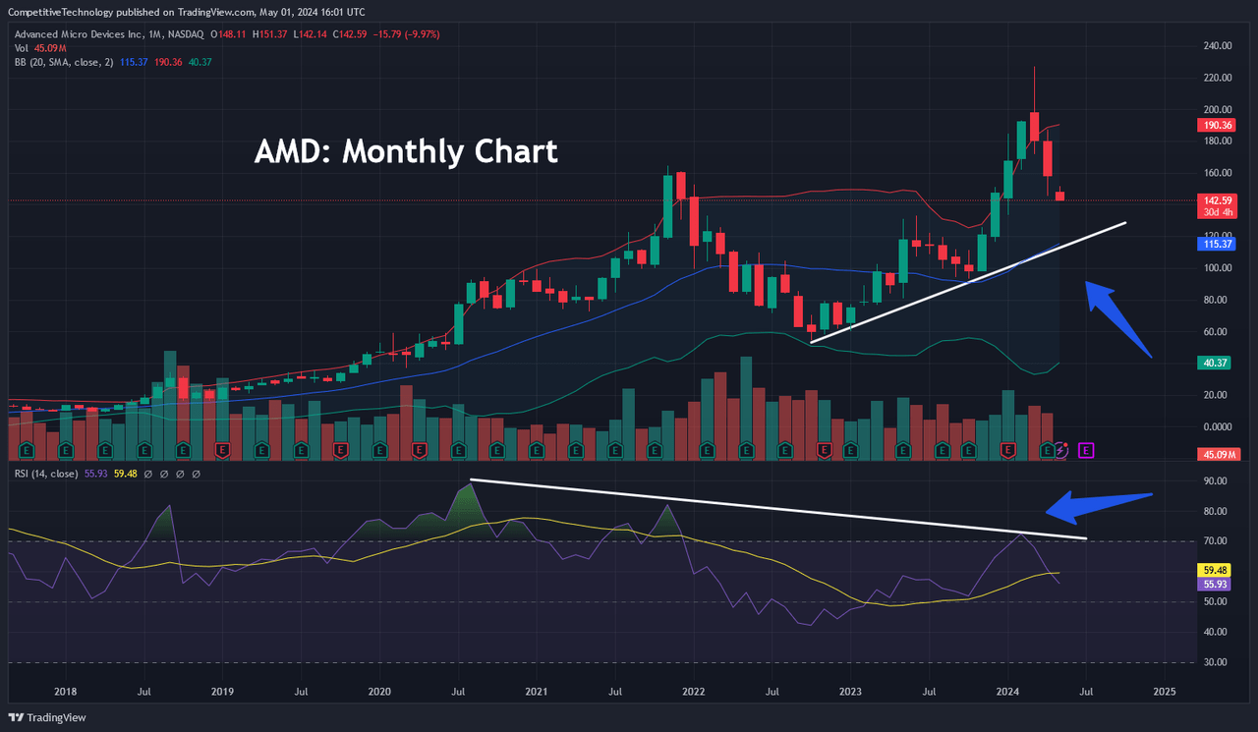Click red BB upper value 190.36 in legend

pos(168,61)
